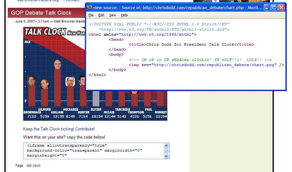Click the '19:34' time under Blitzer
Viewport: 292px width, 172px height.
pyautogui.click(x=97, y=116)
